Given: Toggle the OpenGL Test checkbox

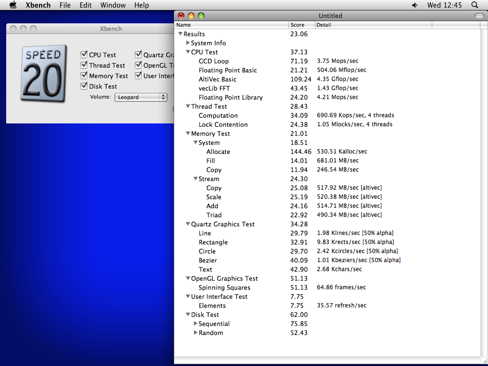Looking at the screenshot, I should point(138,65).
